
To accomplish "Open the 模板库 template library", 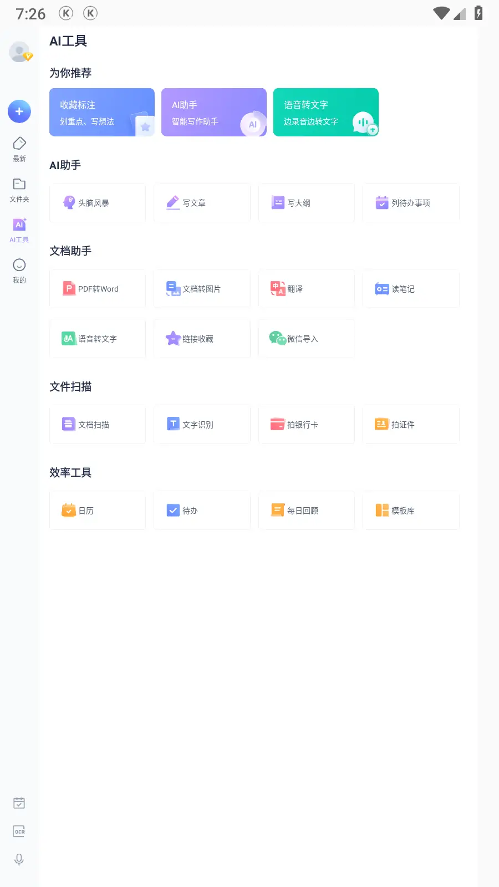I will point(411,511).
